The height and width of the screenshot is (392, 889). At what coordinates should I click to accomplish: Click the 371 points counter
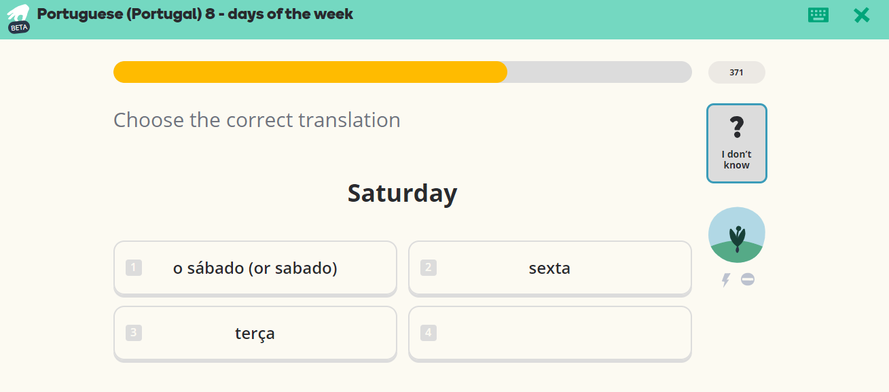click(x=737, y=72)
